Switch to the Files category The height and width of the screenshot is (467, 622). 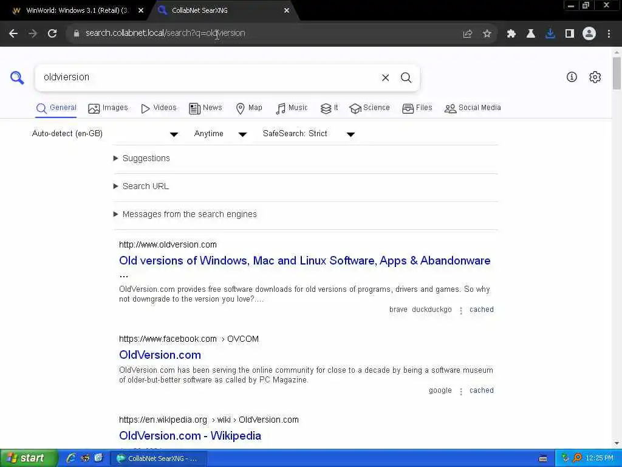pyautogui.click(x=417, y=108)
